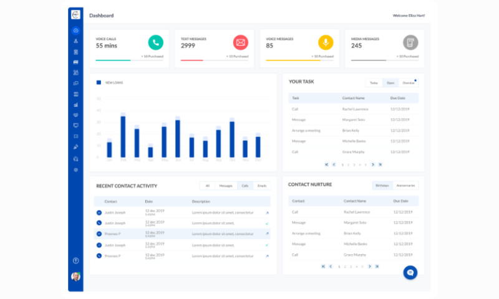
Task: Click 'Grace Murphy' in Your Task table
Action: (x=353, y=152)
